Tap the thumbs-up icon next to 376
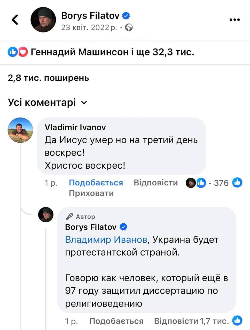The image size is (250, 330). [x=237, y=183]
